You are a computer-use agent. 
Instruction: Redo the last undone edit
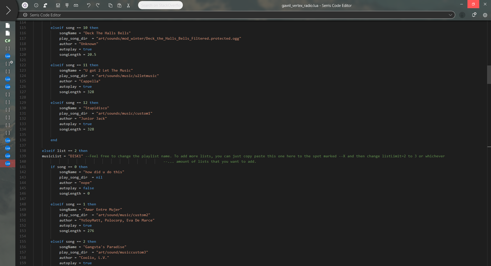[x=98, y=5]
